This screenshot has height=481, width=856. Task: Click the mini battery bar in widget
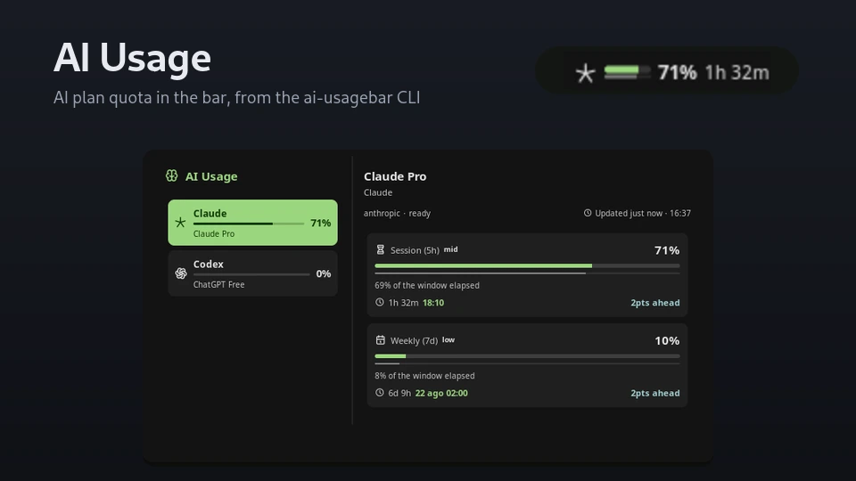tap(627, 72)
